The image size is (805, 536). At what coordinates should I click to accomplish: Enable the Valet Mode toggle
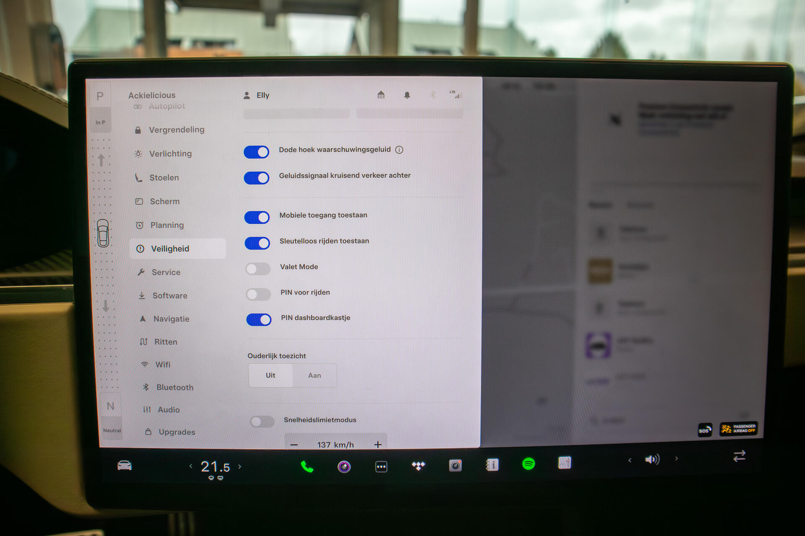258,269
